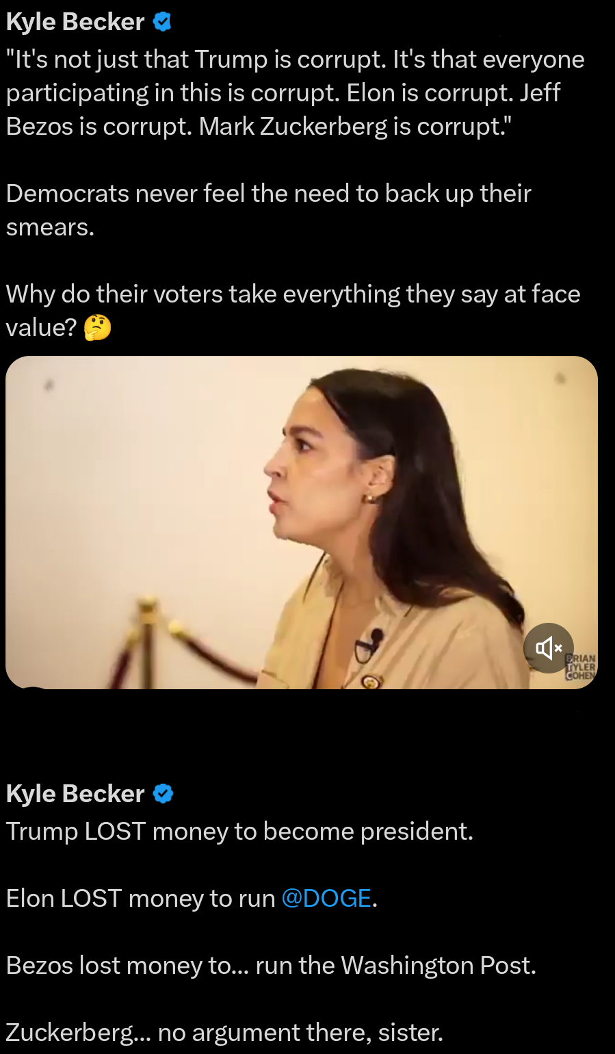Open Kyle Becker's profile from the top post
615x1054 pixels.
coord(75,22)
